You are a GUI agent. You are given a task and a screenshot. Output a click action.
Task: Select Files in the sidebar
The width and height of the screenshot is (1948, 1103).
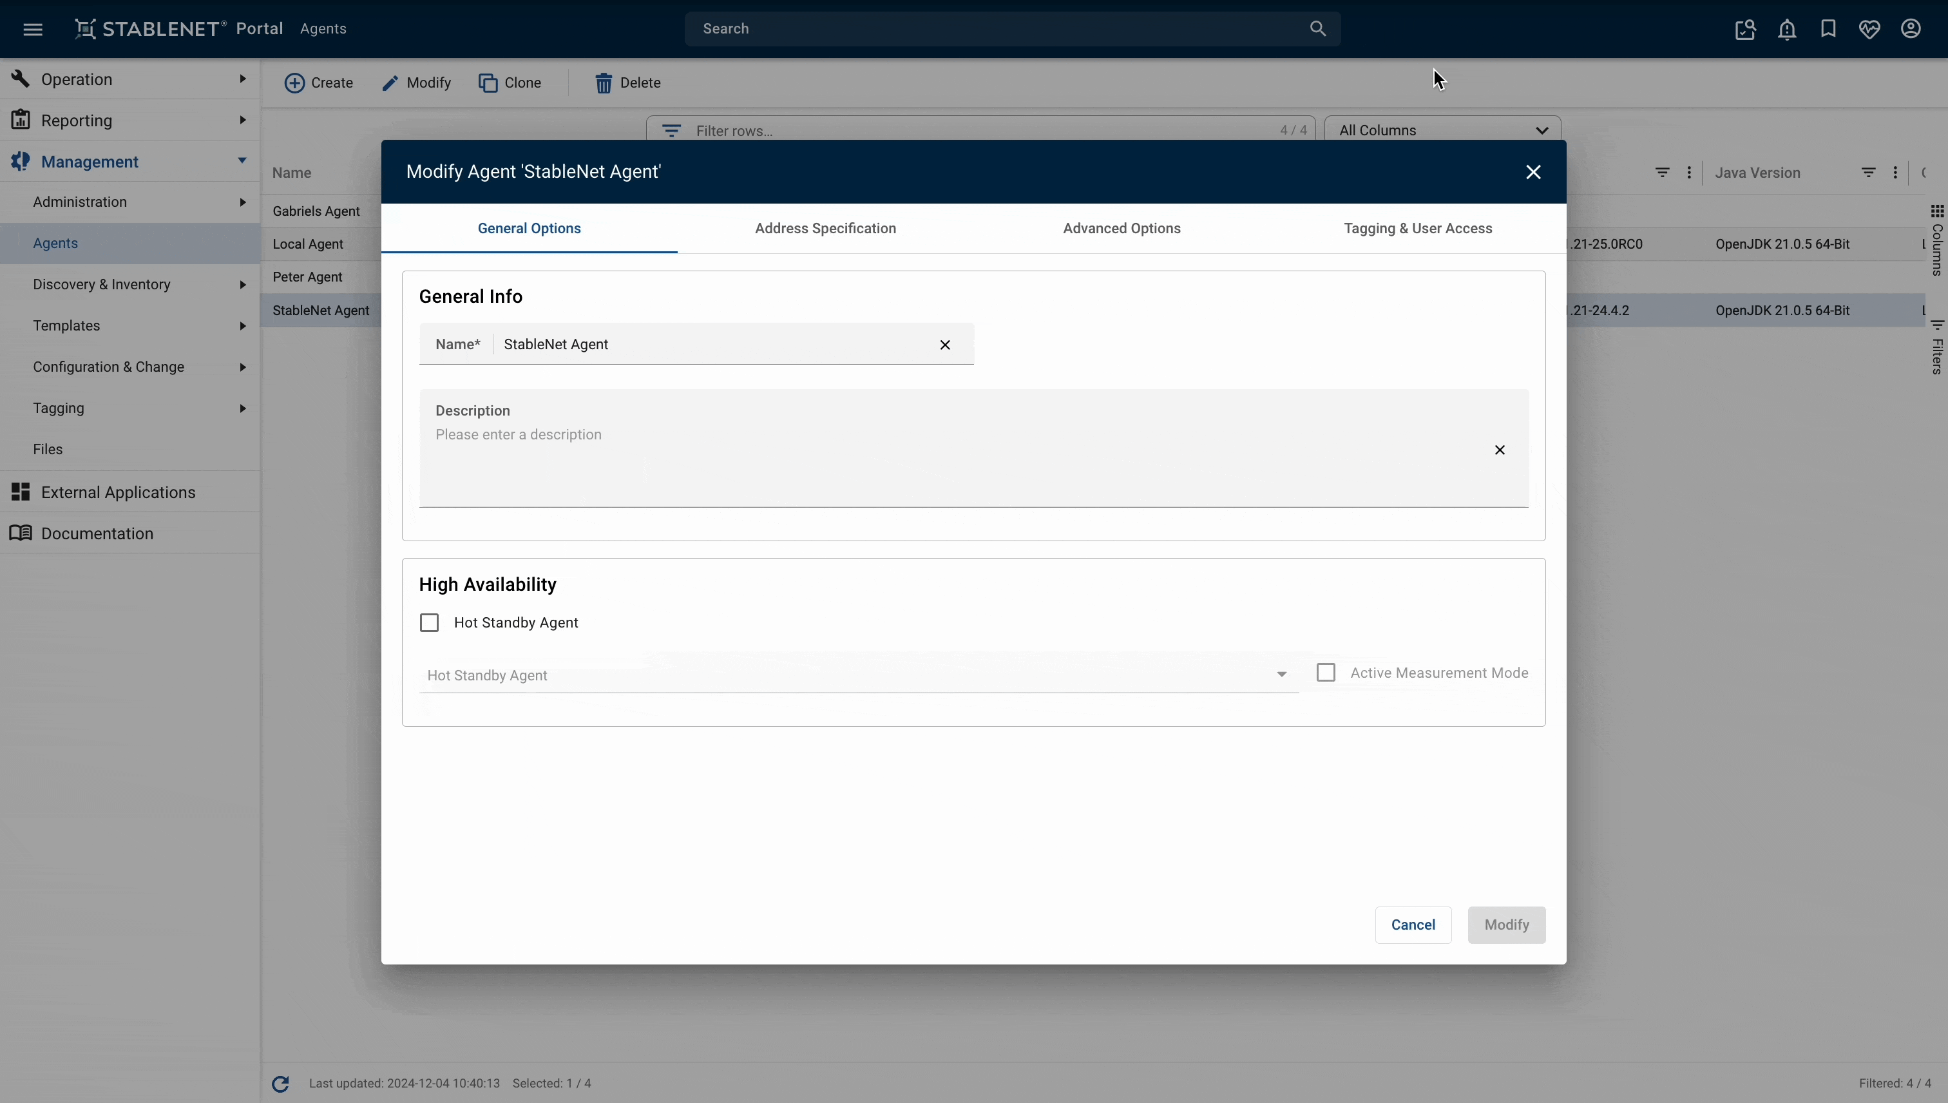coord(130,449)
